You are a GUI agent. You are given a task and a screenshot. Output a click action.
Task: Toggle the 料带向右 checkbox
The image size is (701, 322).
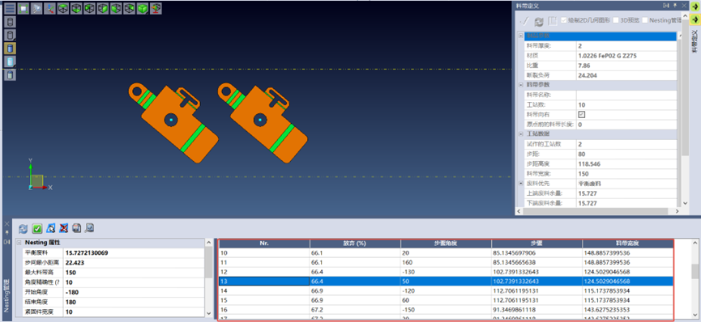[x=582, y=114]
